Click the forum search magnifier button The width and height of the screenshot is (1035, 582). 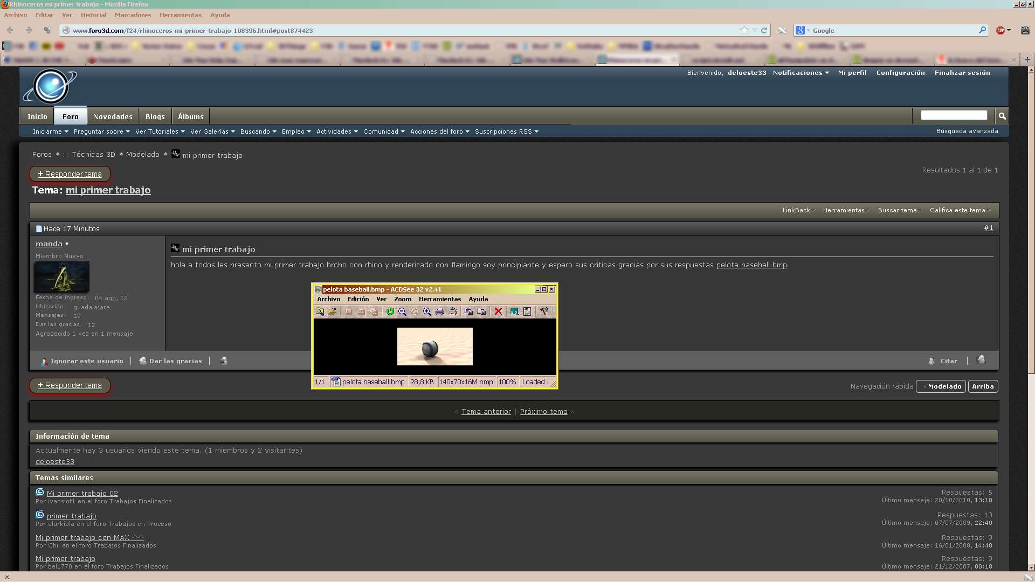(x=1002, y=116)
